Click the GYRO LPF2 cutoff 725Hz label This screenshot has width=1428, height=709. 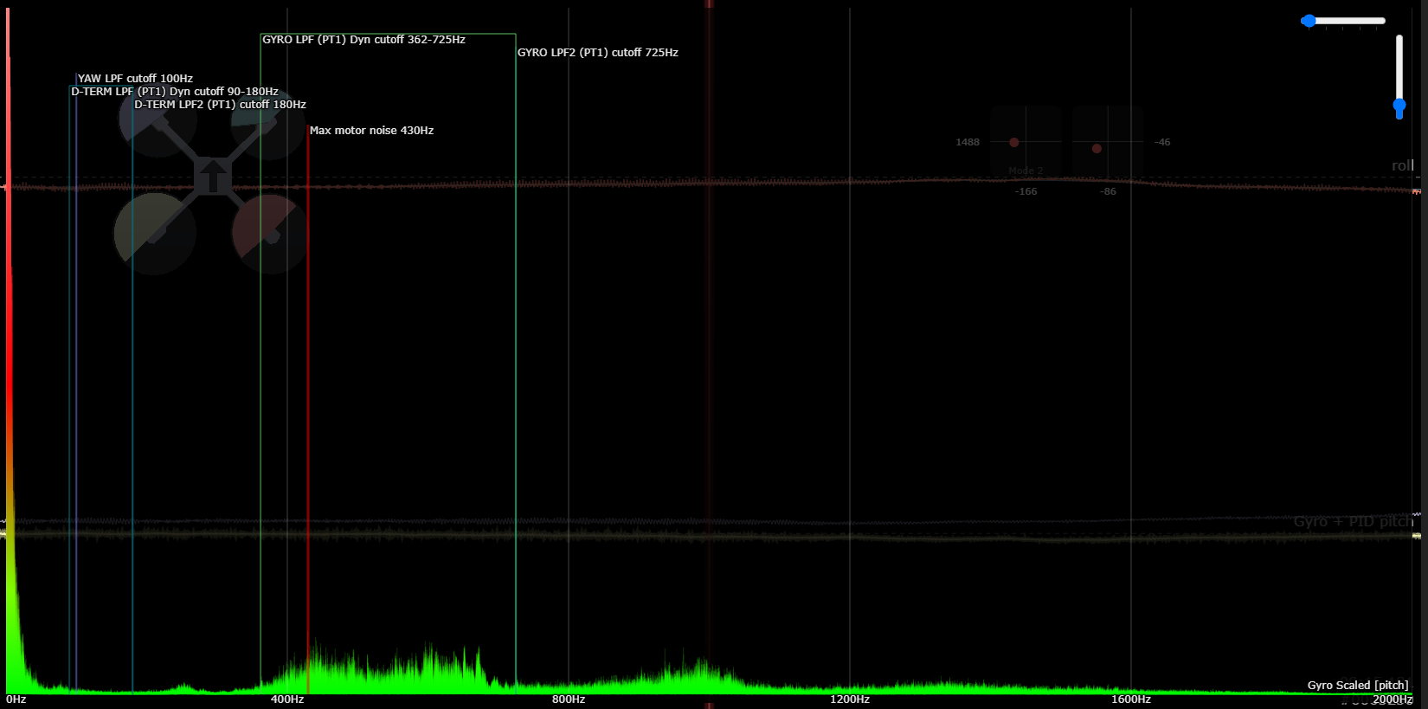point(598,53)
